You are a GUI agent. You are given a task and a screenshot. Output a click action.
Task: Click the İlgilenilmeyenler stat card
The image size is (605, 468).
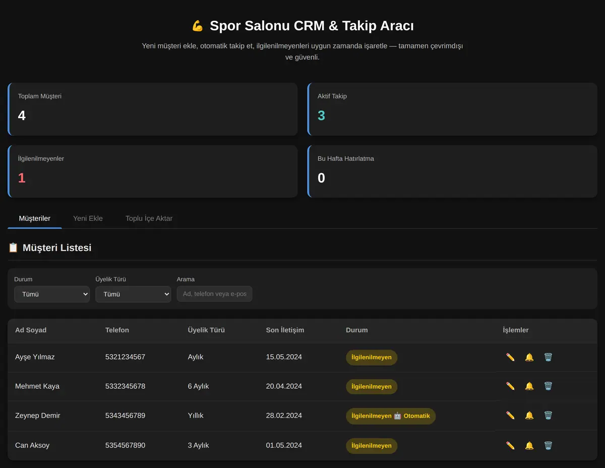point(153,171)
